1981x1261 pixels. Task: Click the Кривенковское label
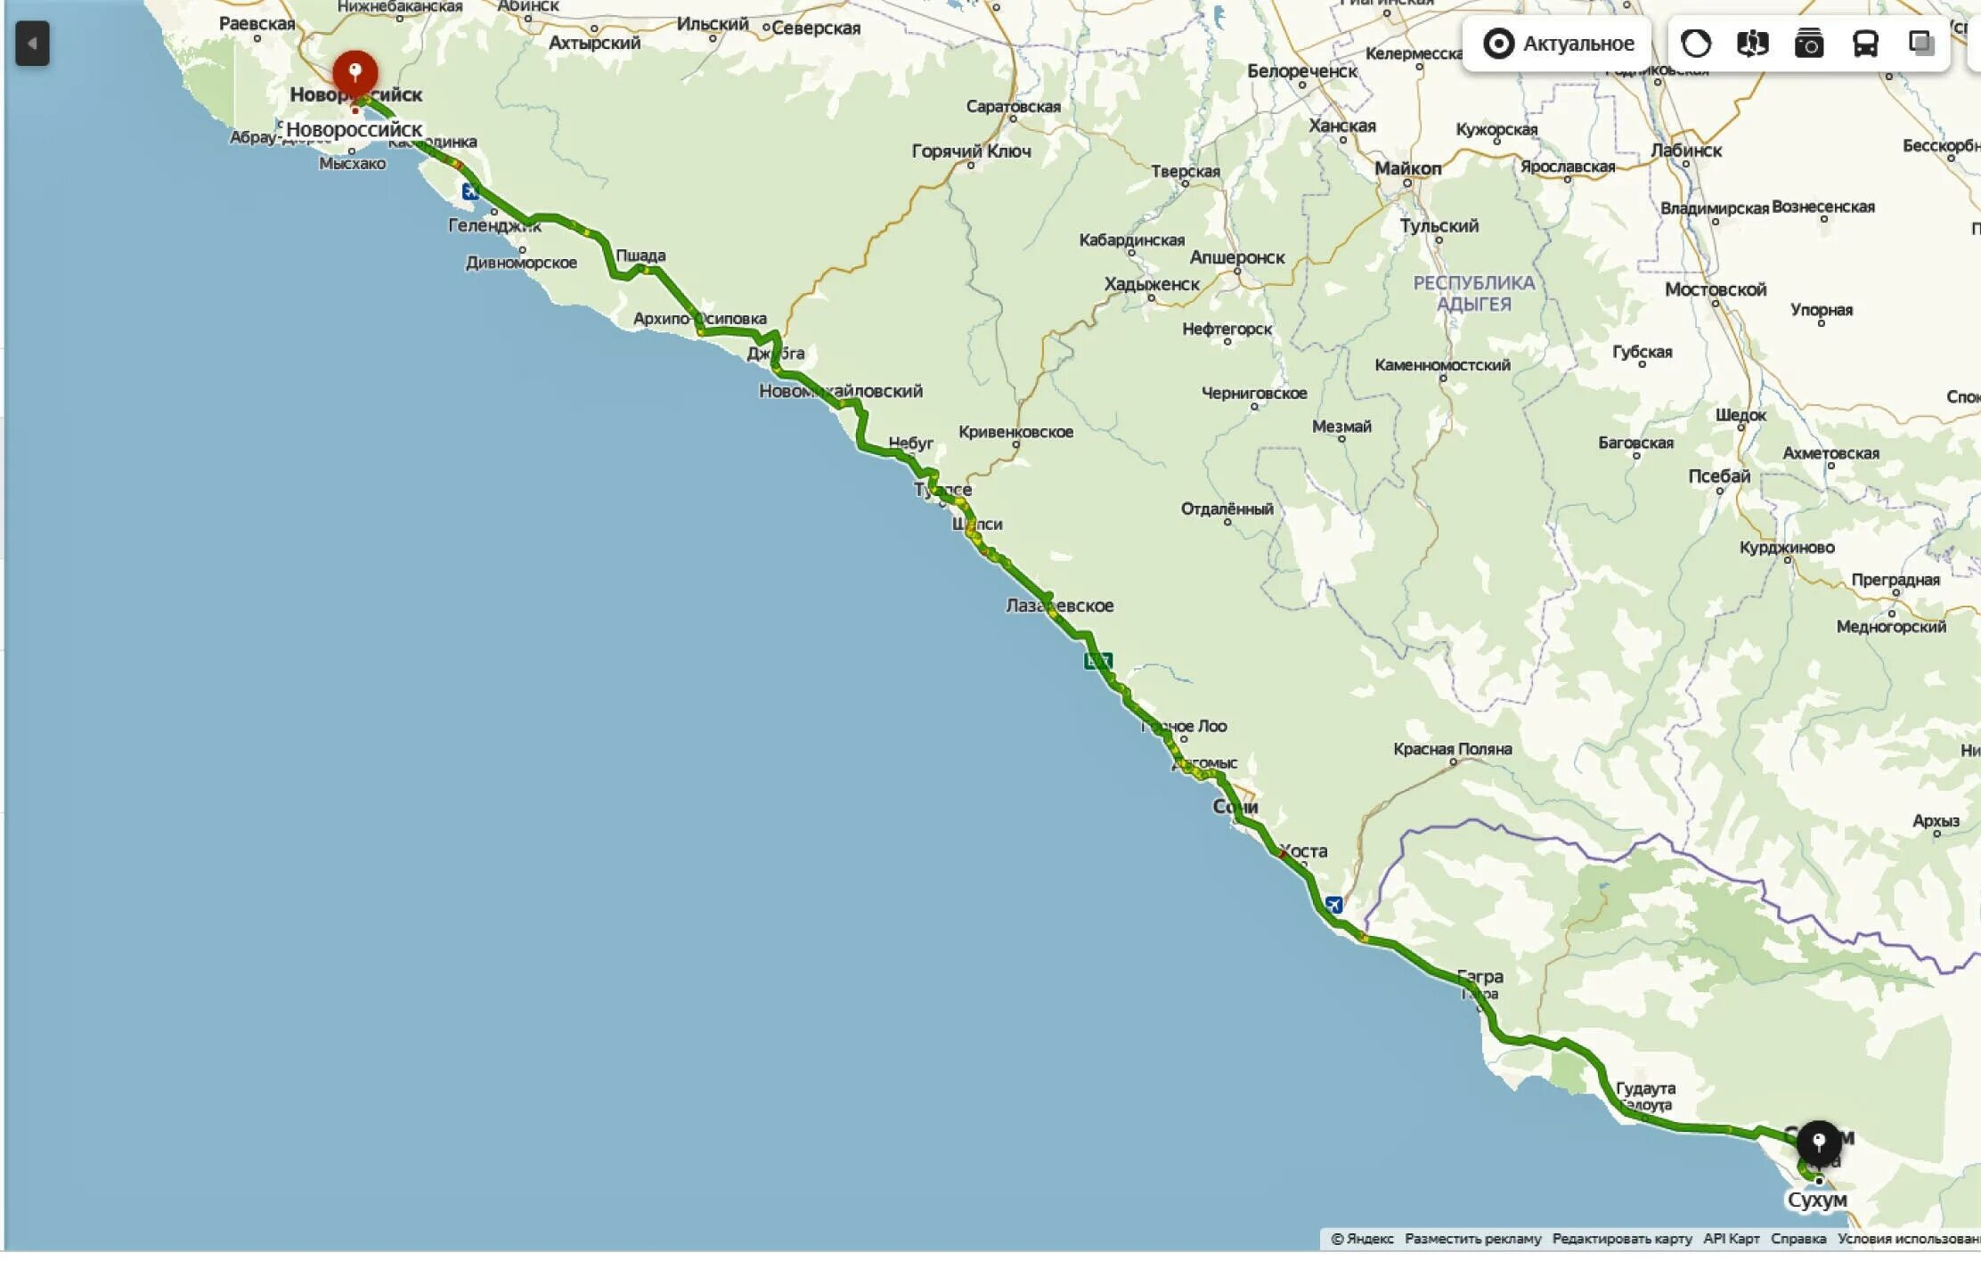pyautogui.click(x=1015, y=432)
